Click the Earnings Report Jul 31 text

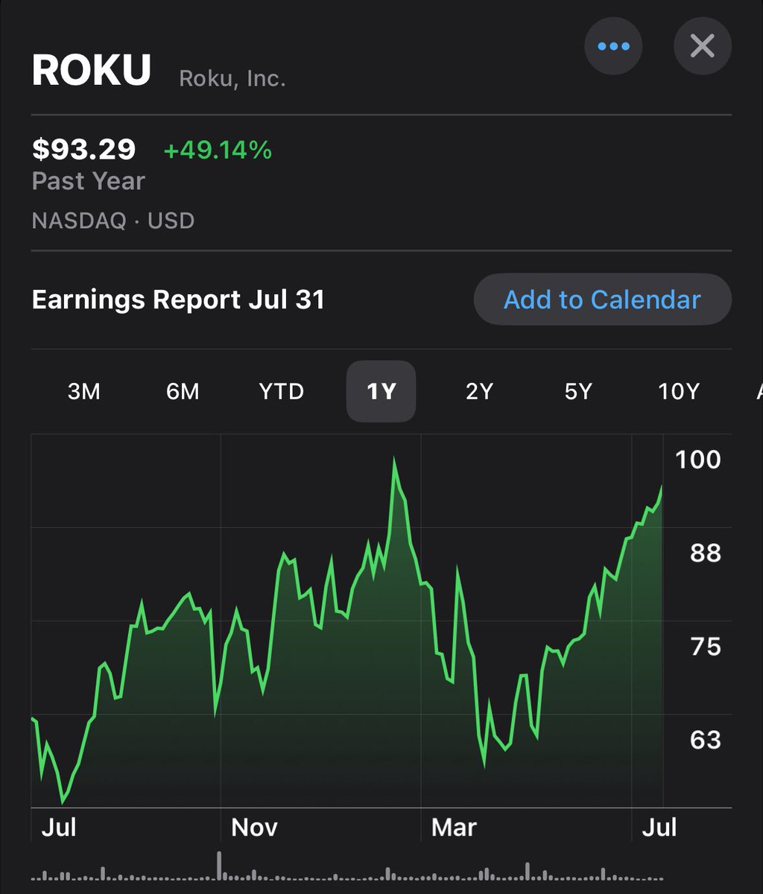click(x=178, y=299)
